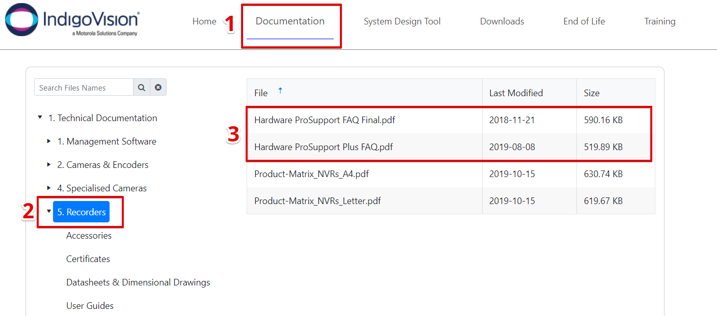Select the 5. Recorders folder

pyautogui.click(x=82, y=212)
